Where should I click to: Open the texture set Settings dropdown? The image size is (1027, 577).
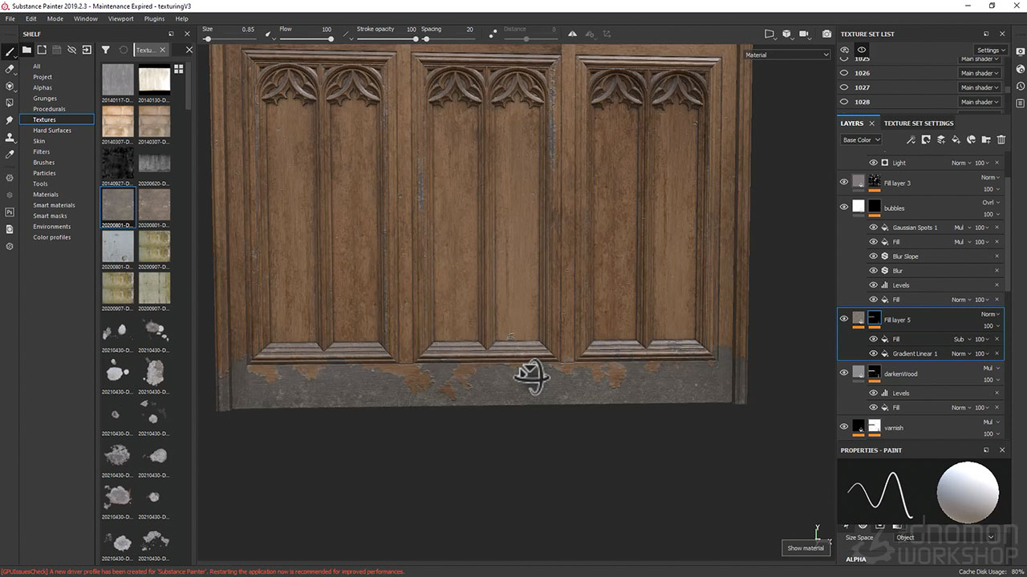point(991,50)
